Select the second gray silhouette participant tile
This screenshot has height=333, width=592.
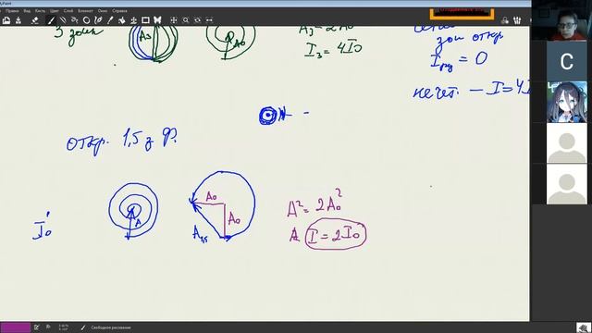(x=567, y=184)
